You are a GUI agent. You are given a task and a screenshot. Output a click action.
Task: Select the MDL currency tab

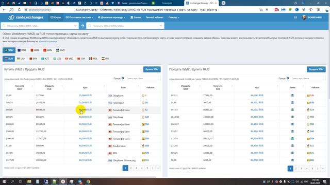[93, 59]
